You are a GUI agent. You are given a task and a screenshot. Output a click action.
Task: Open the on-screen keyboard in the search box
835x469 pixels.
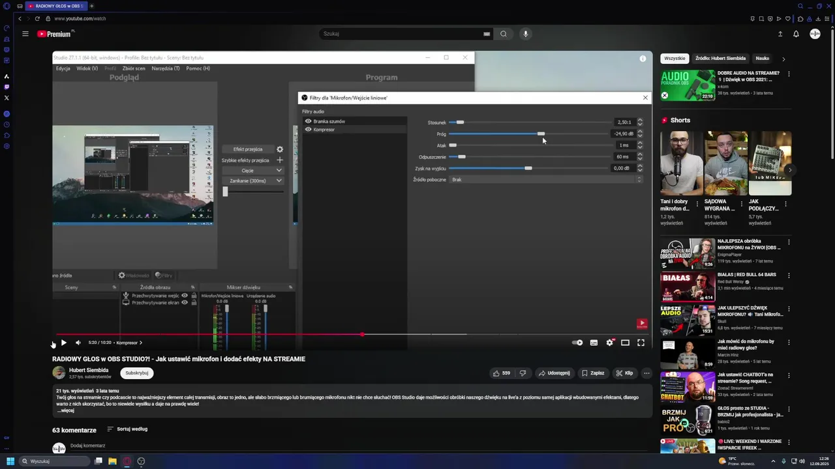coord(487,34)
